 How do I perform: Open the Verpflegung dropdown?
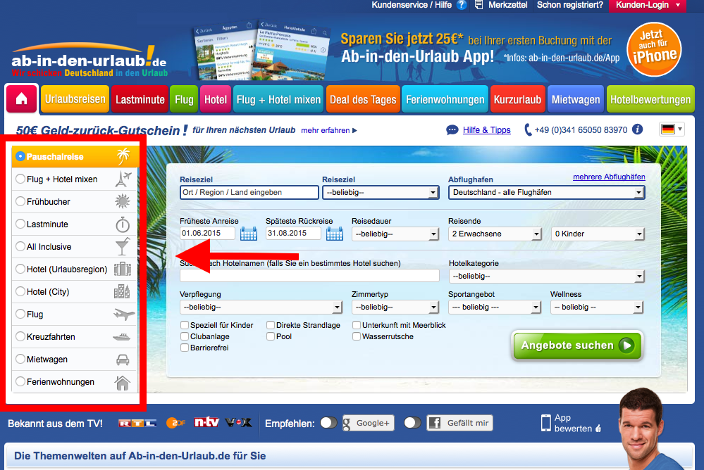point(261,307)
